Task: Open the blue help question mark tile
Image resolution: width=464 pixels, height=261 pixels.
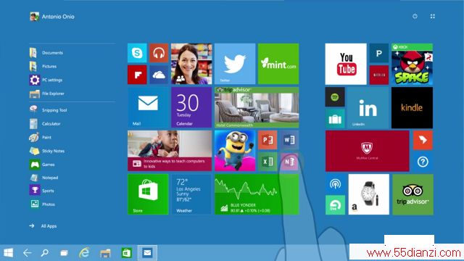Action: [423, 162]
